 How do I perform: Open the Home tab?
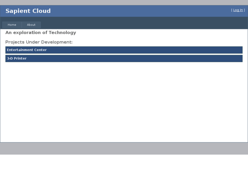[x=12, y=25]
